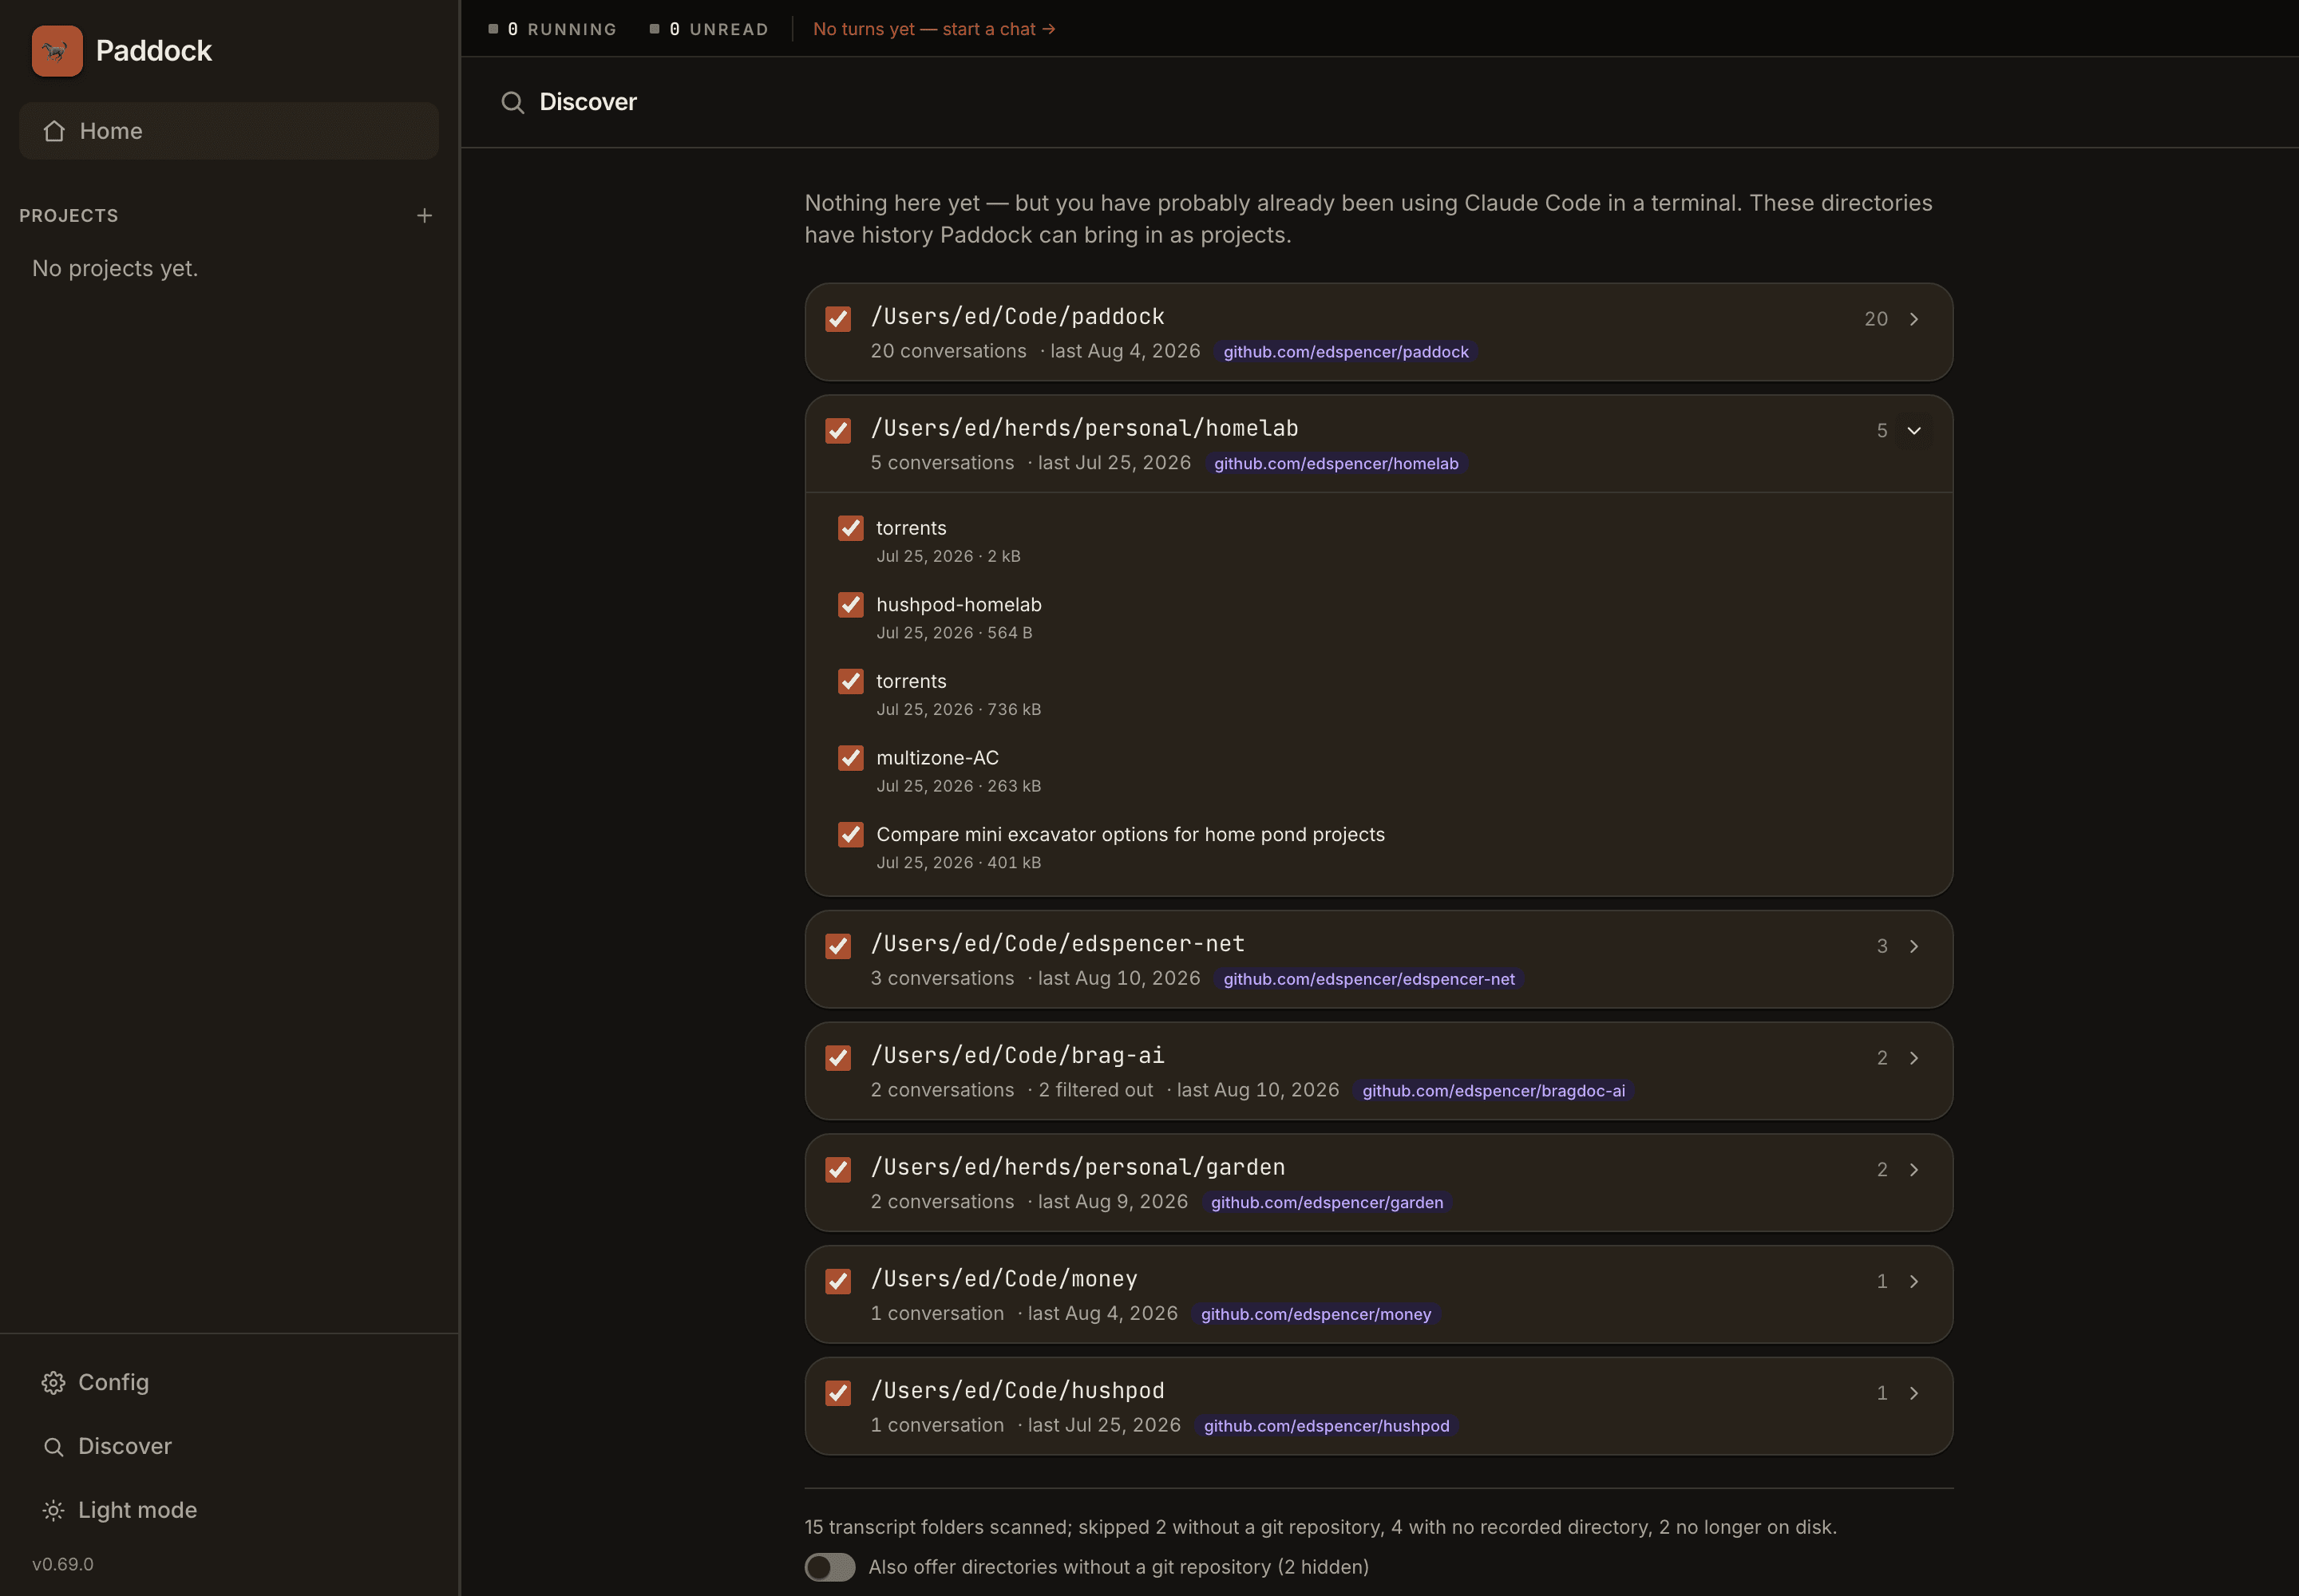The height and width of the screenshot is (1596, 2299).
Task: Expand the hushpod directory chevron
Action: click(x=1913, y=1393)
